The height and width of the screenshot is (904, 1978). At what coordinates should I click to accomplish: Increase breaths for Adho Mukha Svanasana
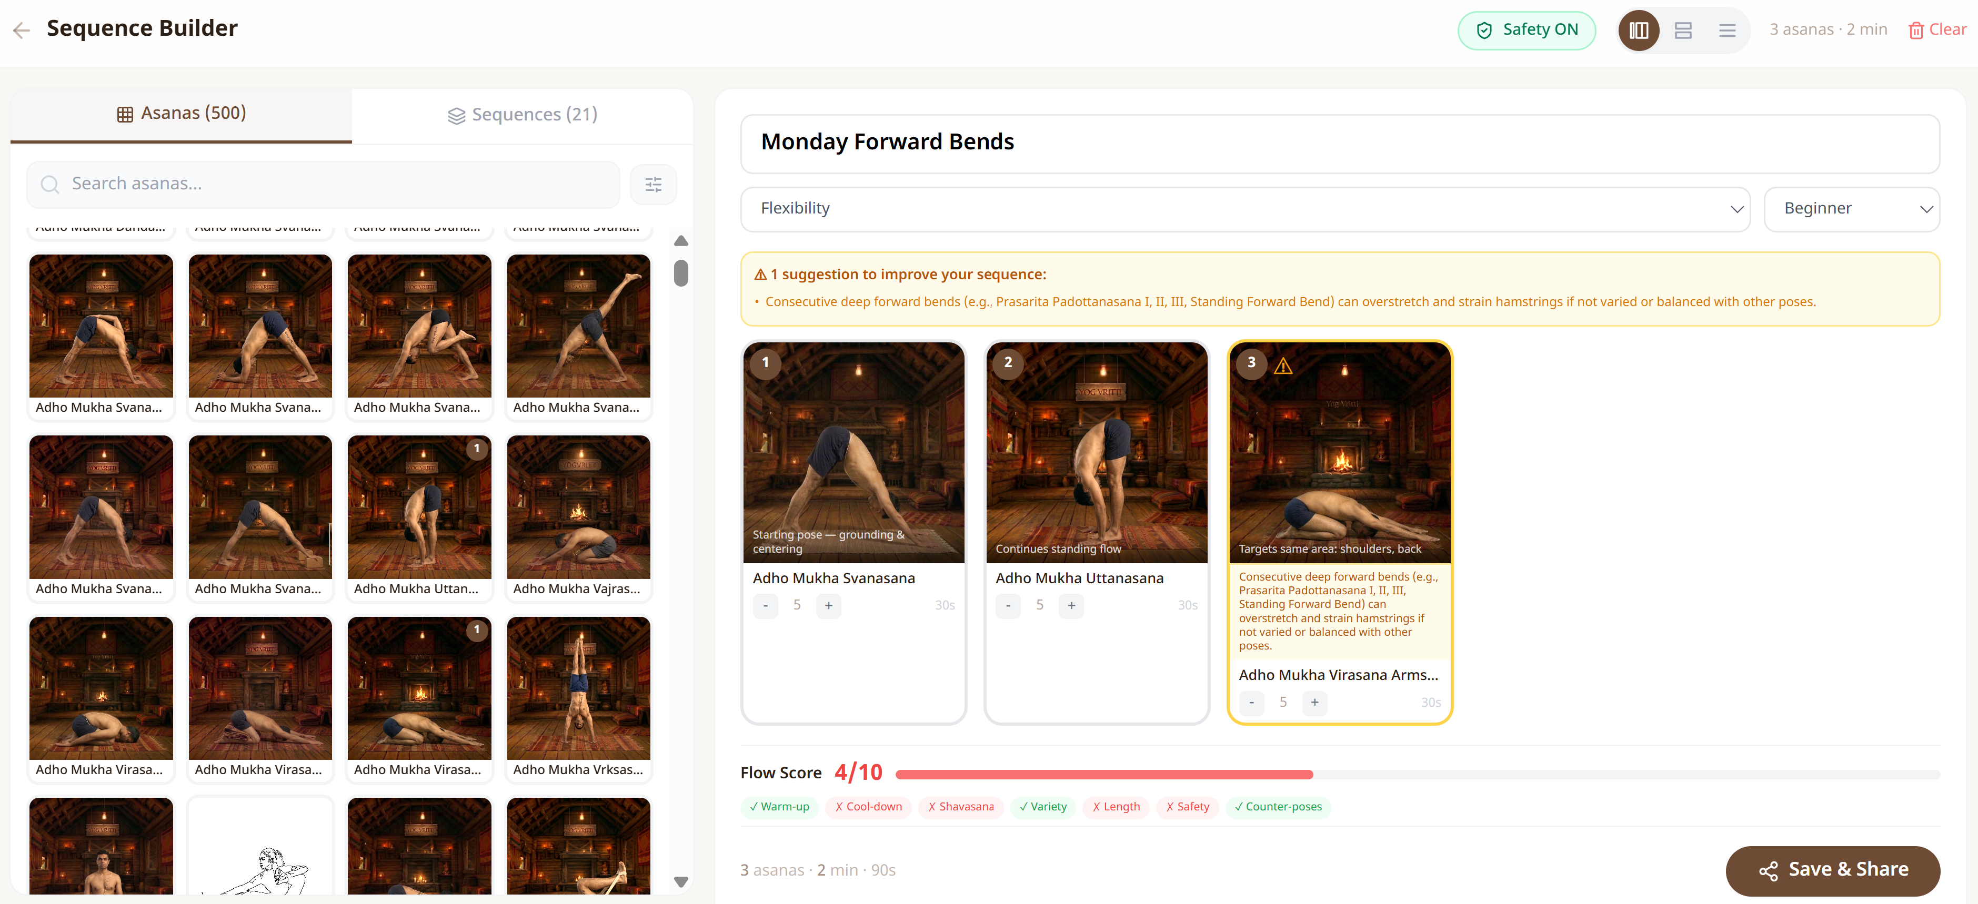coord(829,605)
